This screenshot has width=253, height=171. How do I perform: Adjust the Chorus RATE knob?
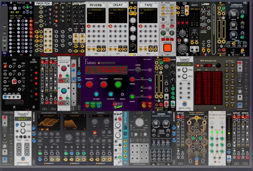(95, 122)
